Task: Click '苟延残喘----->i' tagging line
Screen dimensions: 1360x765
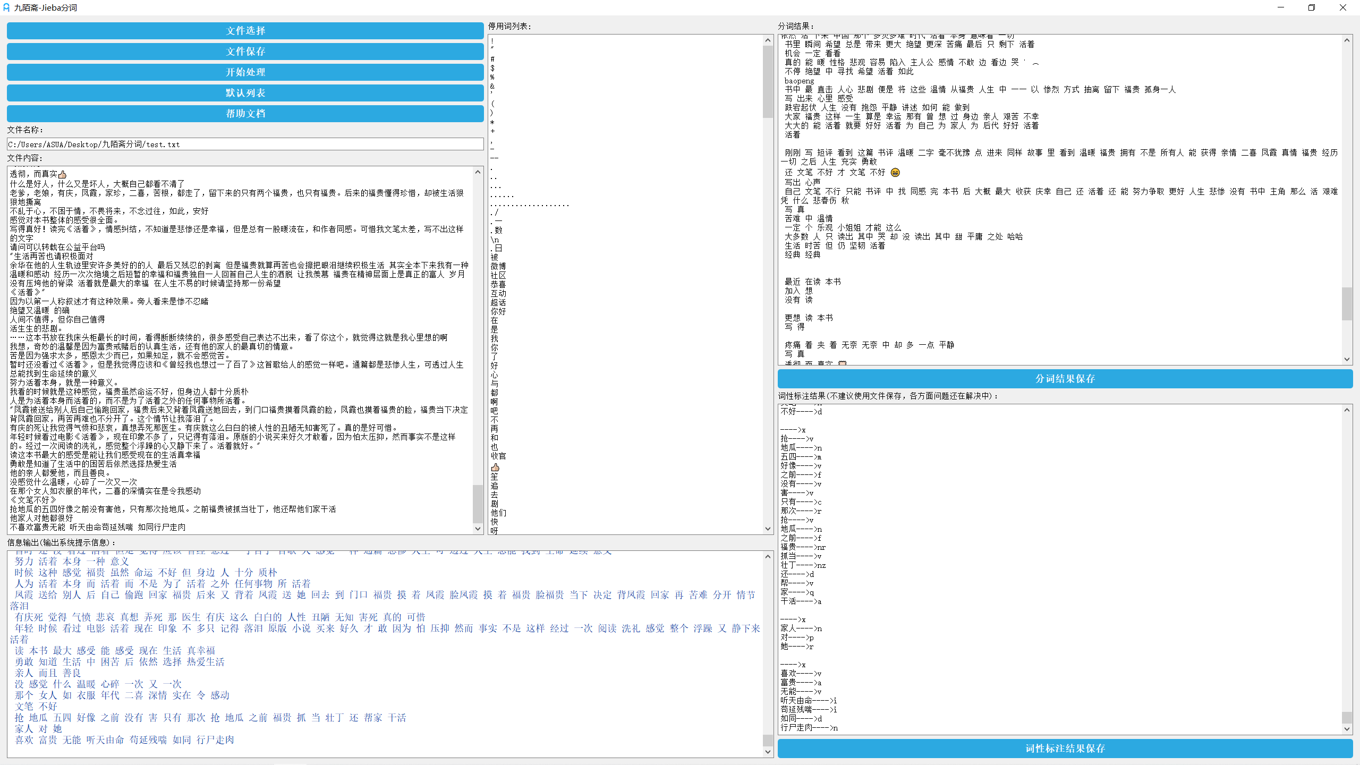Action: pos(809,710)
